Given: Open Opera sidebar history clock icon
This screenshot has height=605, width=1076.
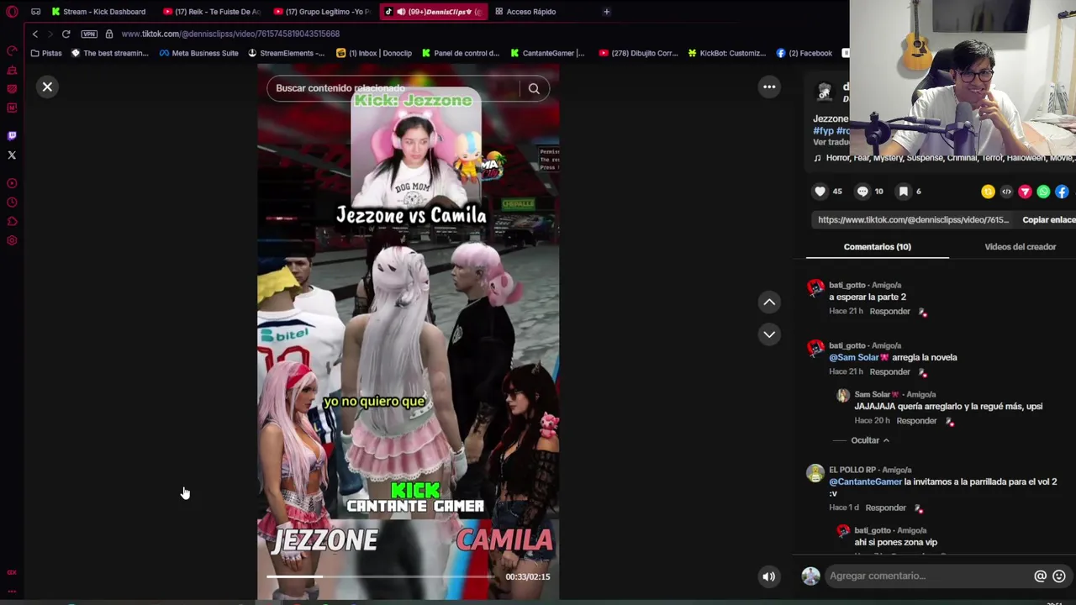Looking at the screenshot, I should tap(12, 203).
